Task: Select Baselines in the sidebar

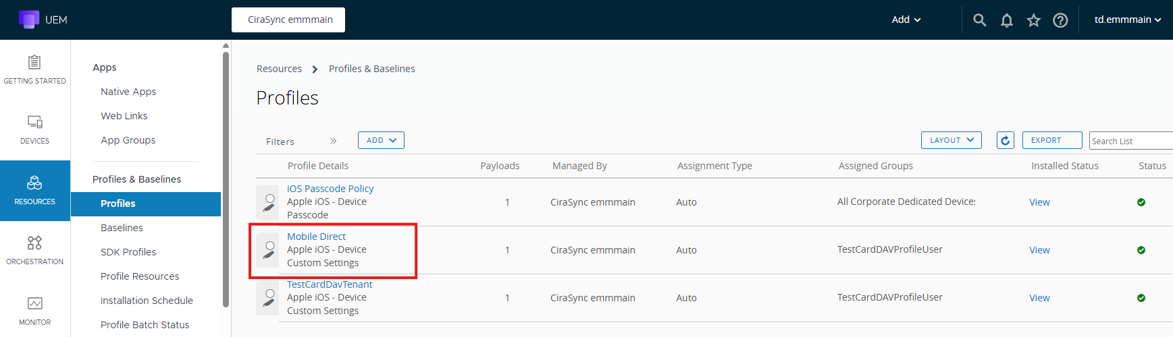Action: tap(122, 228)
